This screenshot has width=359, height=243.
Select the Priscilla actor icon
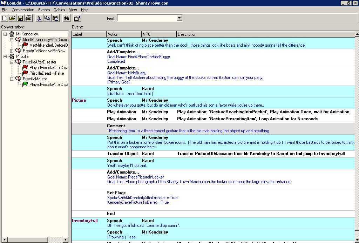point(12,56)
